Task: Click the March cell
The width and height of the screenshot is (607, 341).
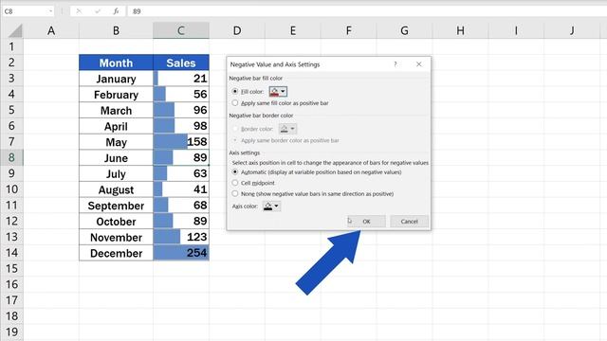Action: point(116,110)
